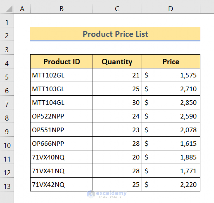This screenshot has height=203, width=214.
Task: Select the Price header cell
Action: click(x=170, y=62)
